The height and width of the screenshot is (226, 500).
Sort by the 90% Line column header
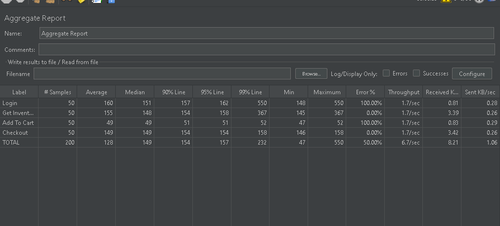tap(174, 92)
